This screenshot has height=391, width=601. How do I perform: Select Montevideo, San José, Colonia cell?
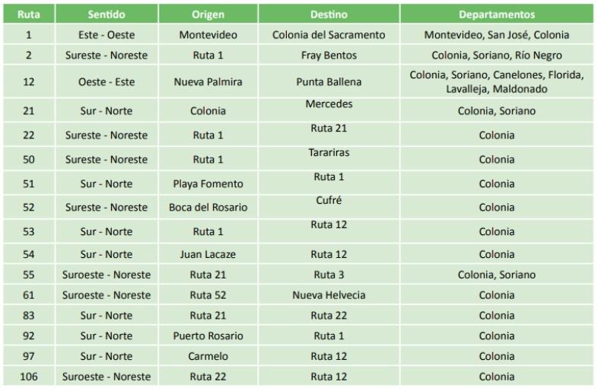click(x=497, y=34)
